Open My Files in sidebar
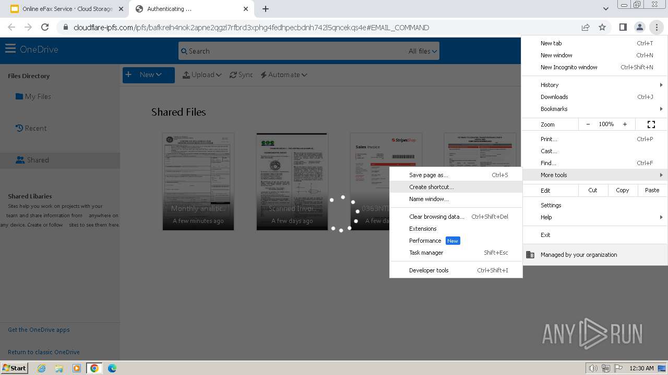Screen dimensions: 668x375 (33, 96)
